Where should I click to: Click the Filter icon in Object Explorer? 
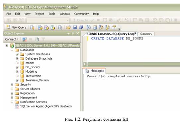click(43, 39)
